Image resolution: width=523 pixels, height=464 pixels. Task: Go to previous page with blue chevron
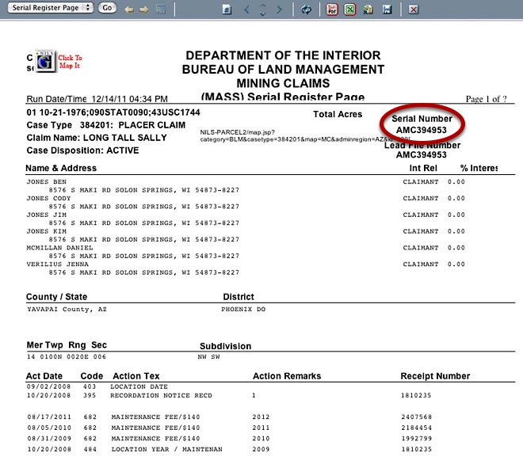(246, 10)
